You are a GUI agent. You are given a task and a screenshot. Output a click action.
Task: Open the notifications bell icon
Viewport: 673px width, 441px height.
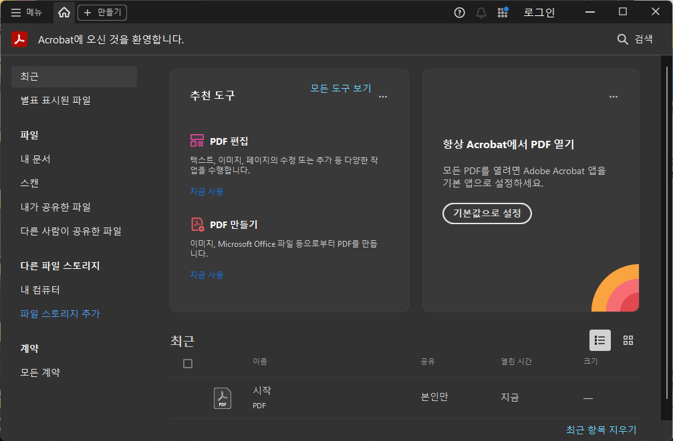pyautogui.click(x=481, y=11)
